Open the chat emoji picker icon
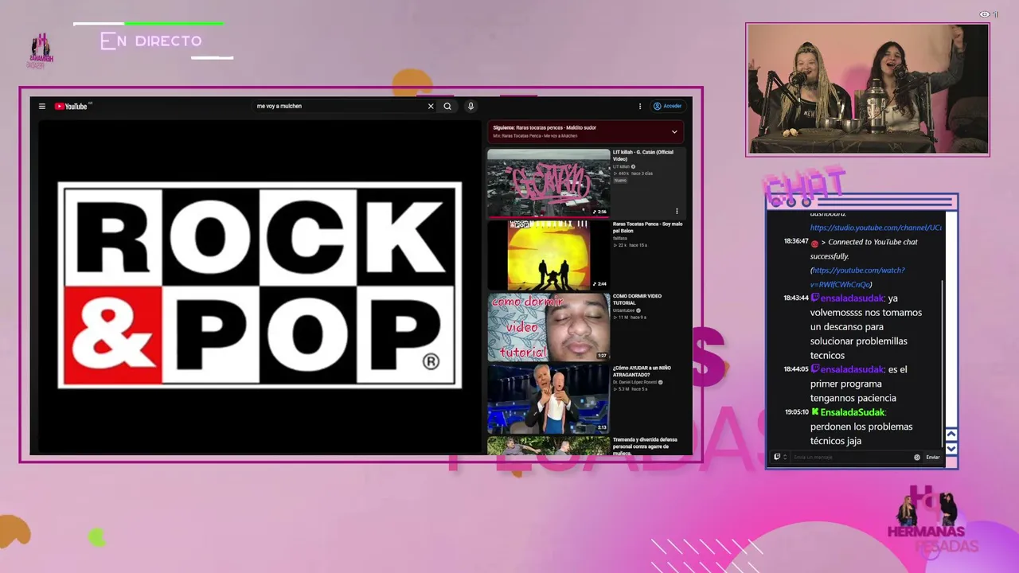 pos(917,457)
